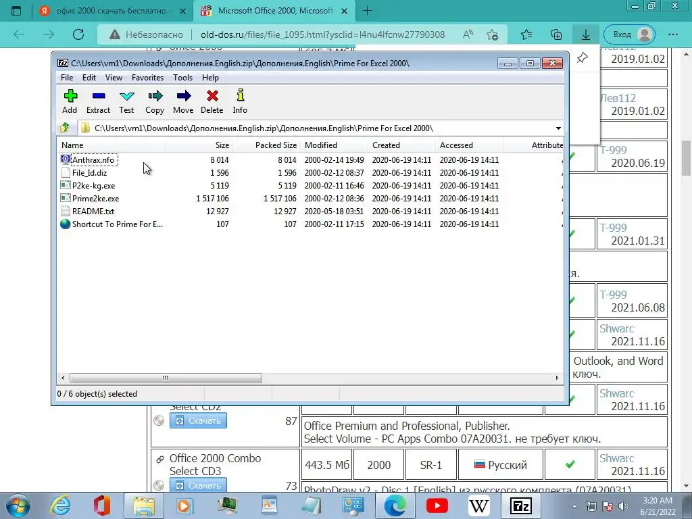The image size is (692, 519).
Task: Sort files by Modified column
Action: pos(334,145)
